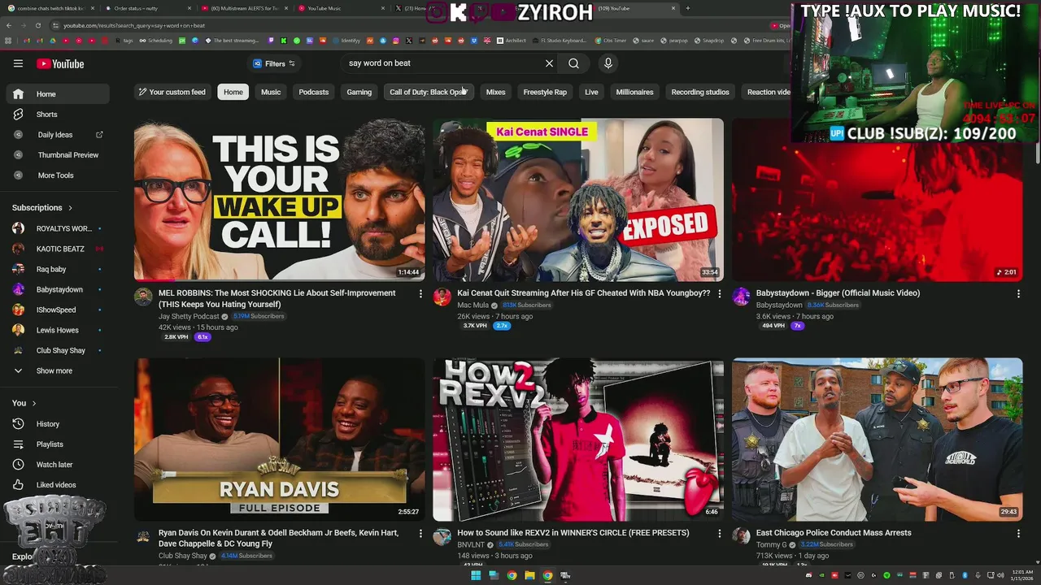Click the magnifying glass search button
The width and height of the screenshot is (1041, 585).
[573, 63]
